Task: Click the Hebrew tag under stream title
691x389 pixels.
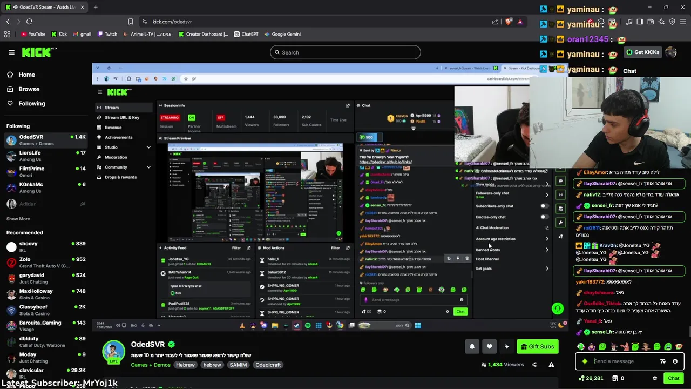Action: click(x=185, y=365)
